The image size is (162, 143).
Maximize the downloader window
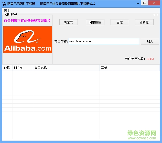click(x=145, y=3)
